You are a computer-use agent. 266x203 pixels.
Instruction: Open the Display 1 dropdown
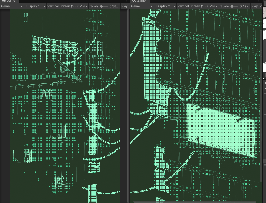(36, 6)
